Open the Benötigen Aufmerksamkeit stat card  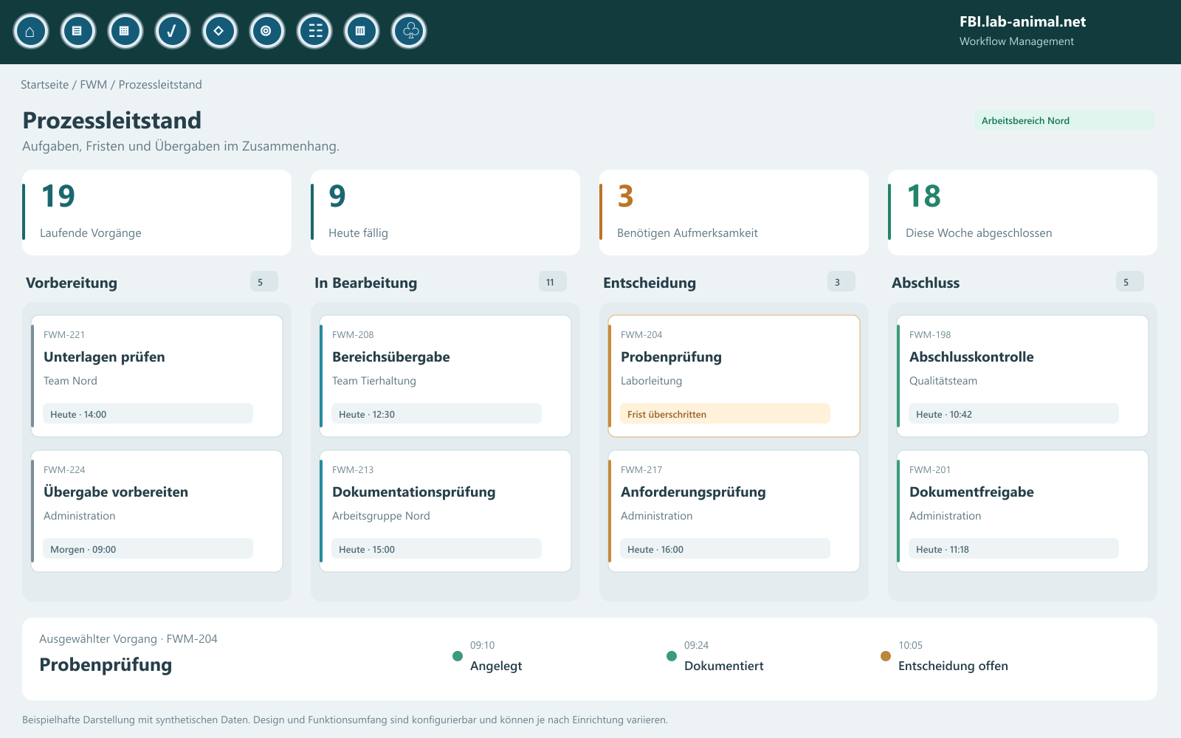(734, 213)
